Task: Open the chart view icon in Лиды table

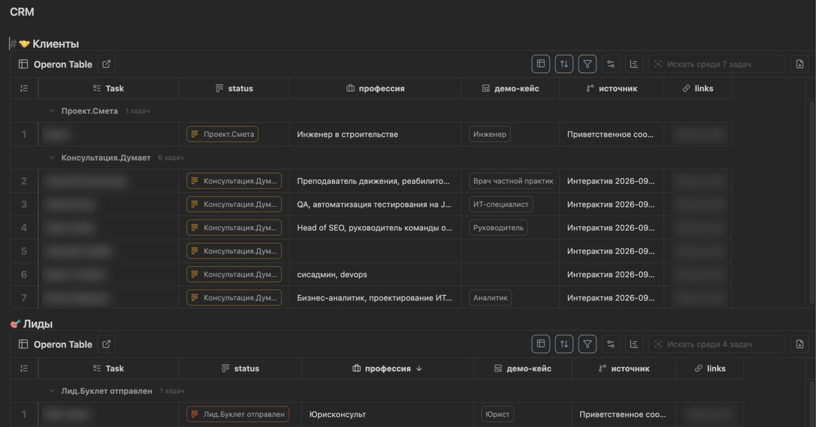Action: coord(634,344)
